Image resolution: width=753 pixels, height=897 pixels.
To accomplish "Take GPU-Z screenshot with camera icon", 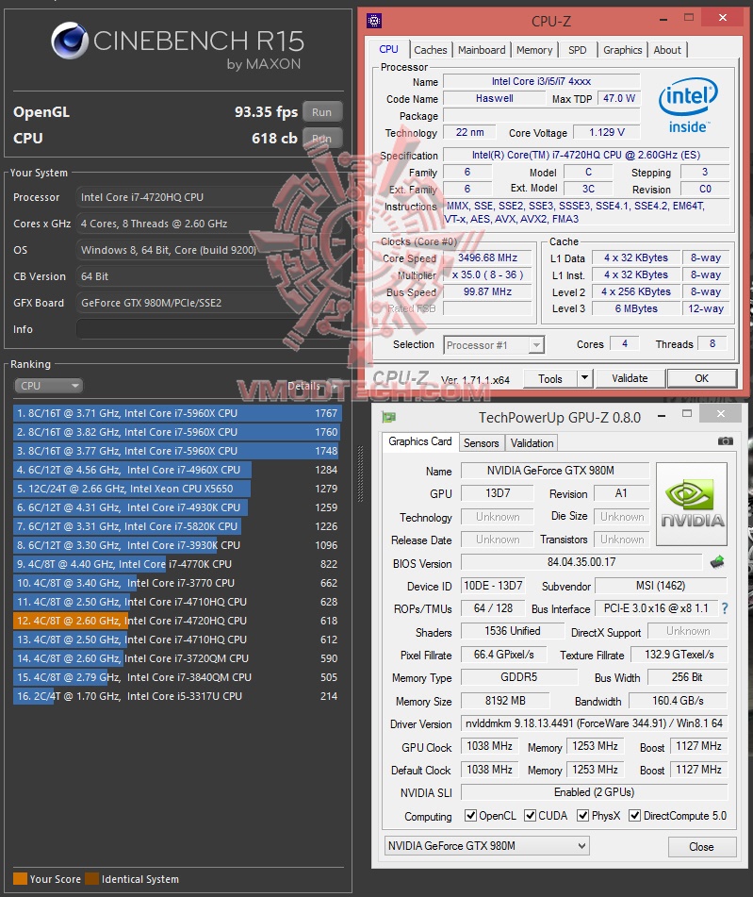I will (x=725, y=441).
